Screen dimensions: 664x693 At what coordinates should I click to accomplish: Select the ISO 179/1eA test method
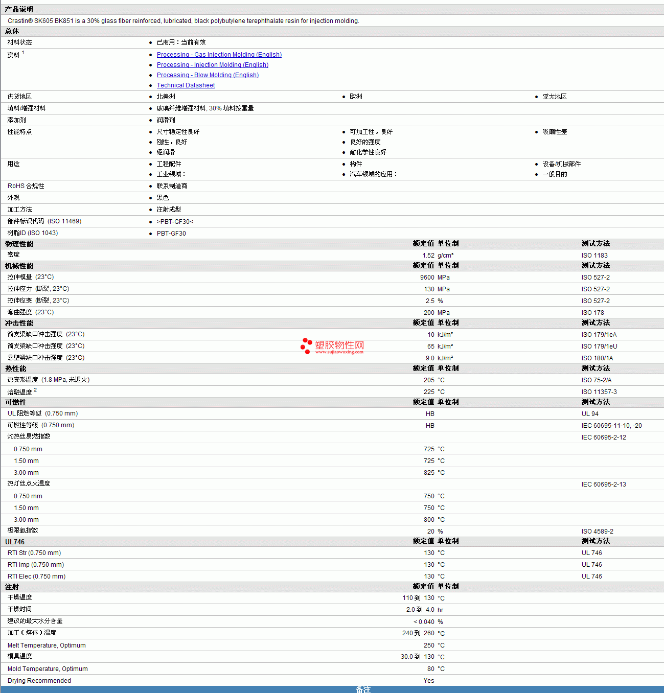599,335
